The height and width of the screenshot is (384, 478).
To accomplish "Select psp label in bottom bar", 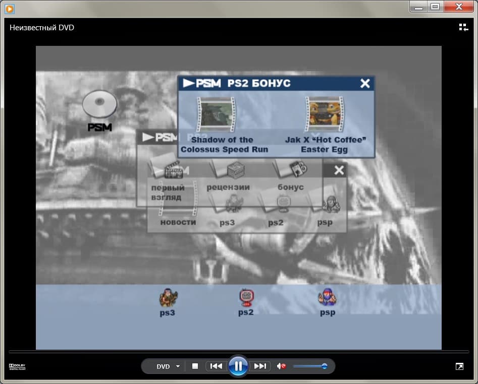I will pyautogui.click(x=328, y=312).
